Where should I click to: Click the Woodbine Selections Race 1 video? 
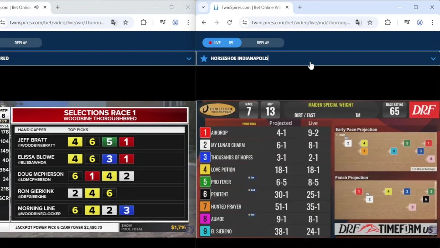(x=98, y=169)
